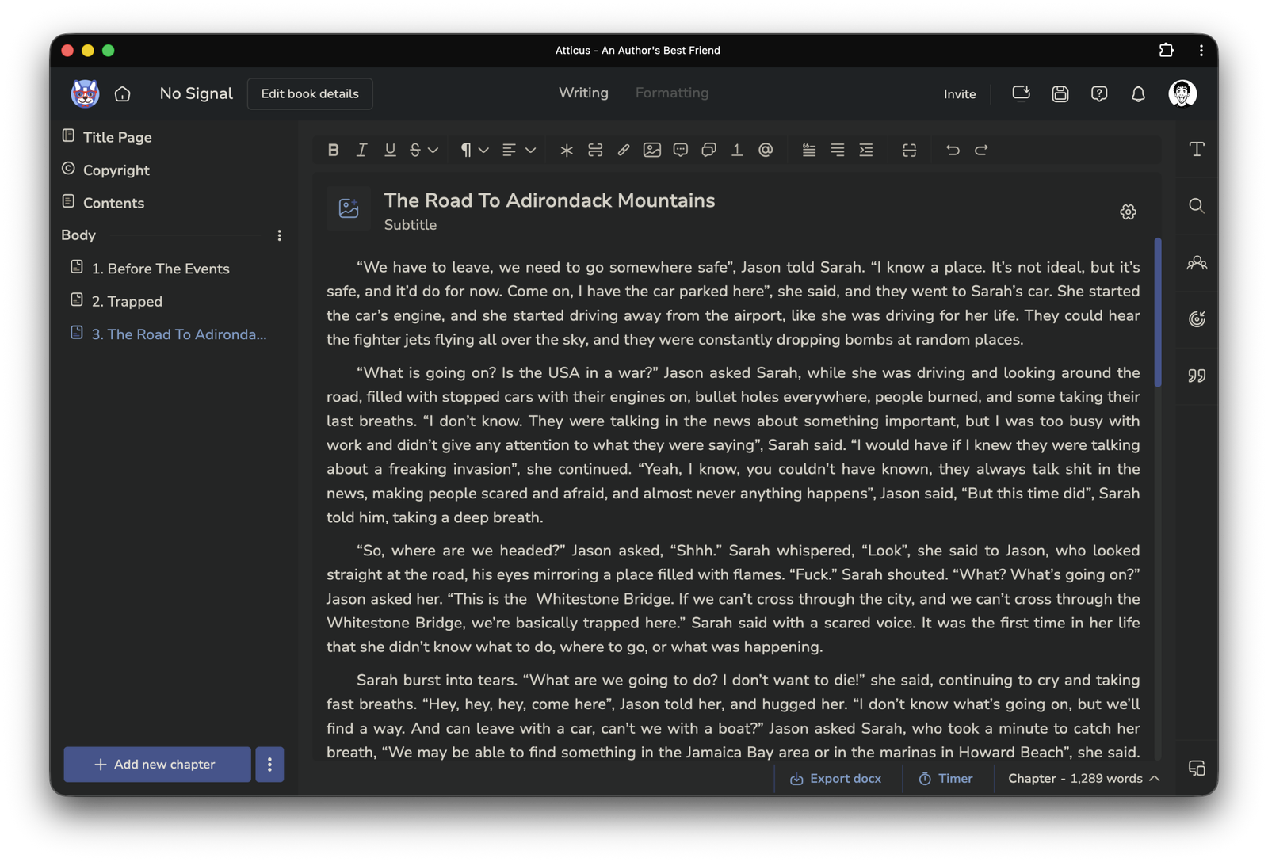Viewport: 1268px width, 862px height.
Task: Open the typography T panel in the right sidebar
Action: coord(1197,149)
